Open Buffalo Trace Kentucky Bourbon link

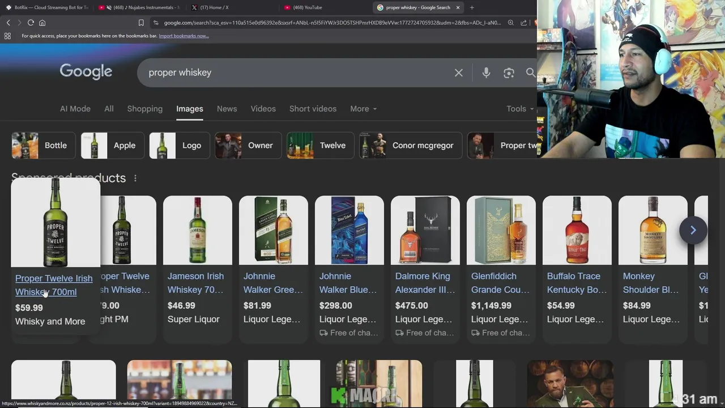575,283
